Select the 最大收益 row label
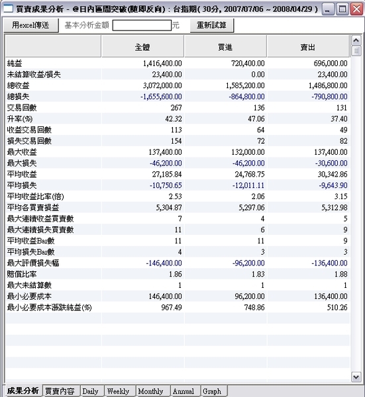365x397 pixels. 22,152
